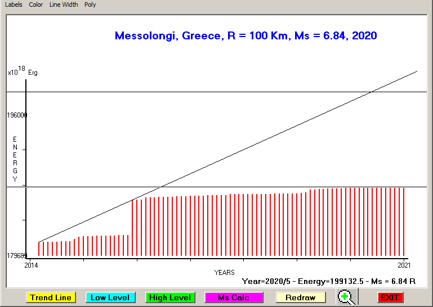This screenshot has height=307, width=433.
Task: Open the Poly menu
Action: (x=90, y=4)
